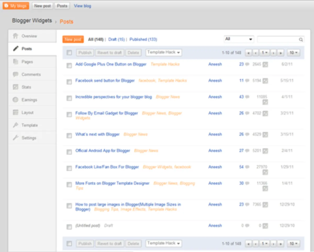This screenshot has width=314, height=252.
Task: Open Layout in the sidebar
Action: (x=32, y=113)
